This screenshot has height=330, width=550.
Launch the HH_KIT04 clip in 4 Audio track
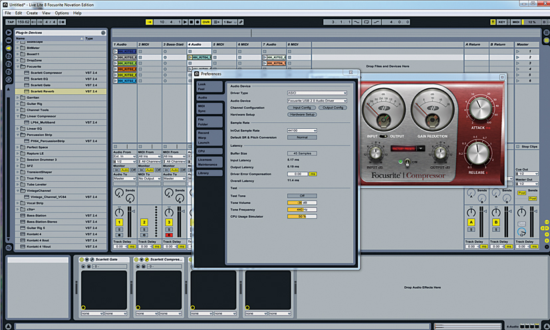(x=190, y=57)
